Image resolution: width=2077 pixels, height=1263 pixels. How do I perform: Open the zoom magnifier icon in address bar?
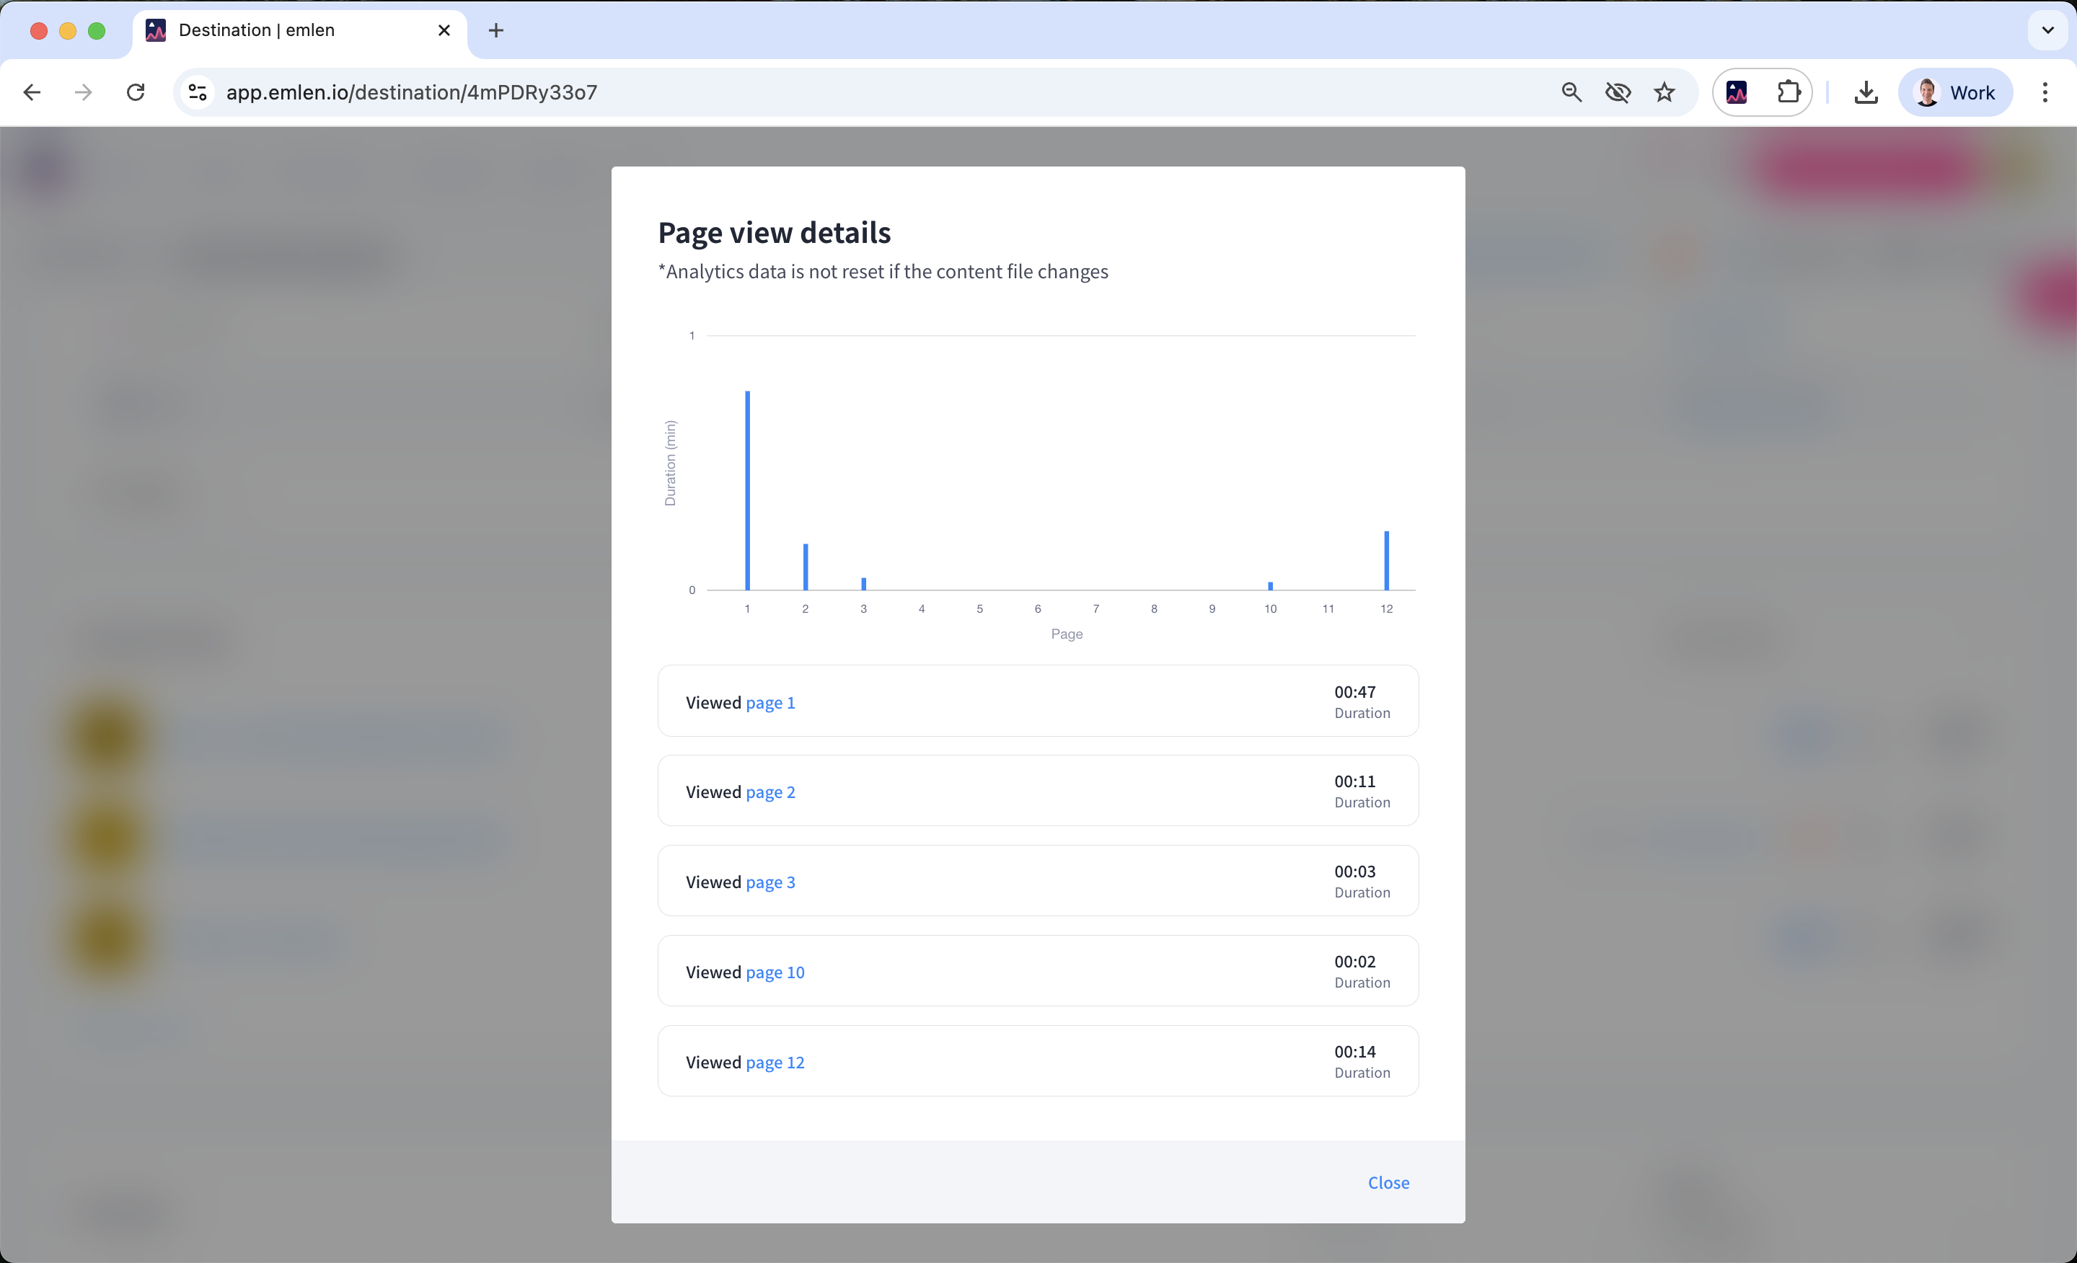[x=1571, y=93]
